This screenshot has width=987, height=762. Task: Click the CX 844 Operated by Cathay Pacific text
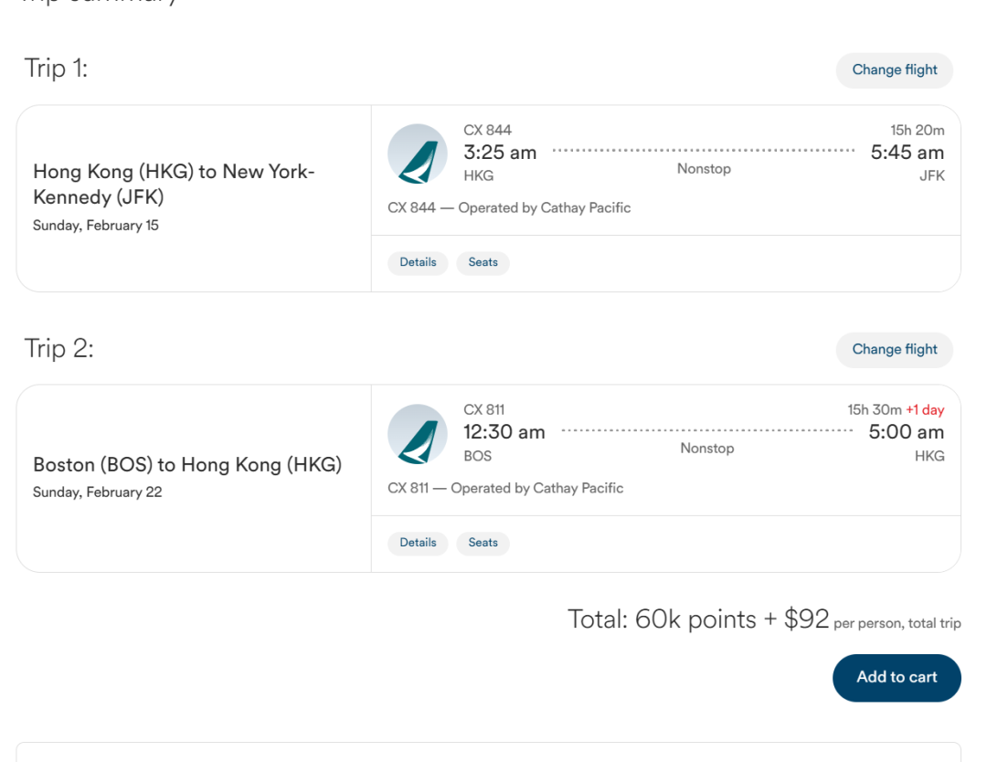coord(509,208)
